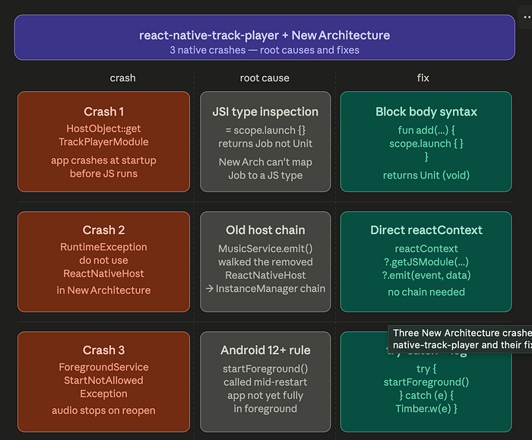Click the 'JSI type inspection' heading
The height and width of the screenshot is (440, 532).
coord(265,112)
